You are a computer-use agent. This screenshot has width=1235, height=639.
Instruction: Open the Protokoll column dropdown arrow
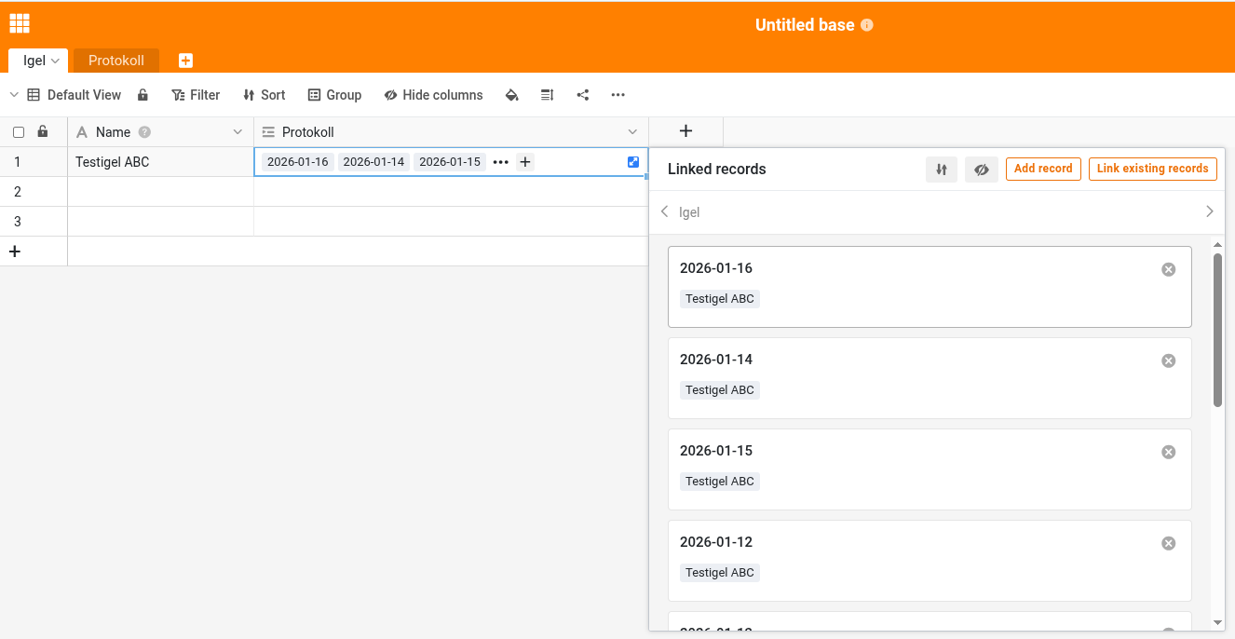[632, 132]
